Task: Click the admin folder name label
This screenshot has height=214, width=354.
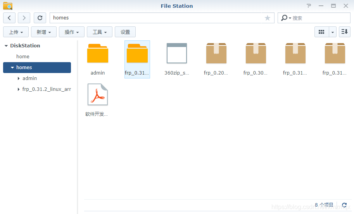Action: coord(98,73)
